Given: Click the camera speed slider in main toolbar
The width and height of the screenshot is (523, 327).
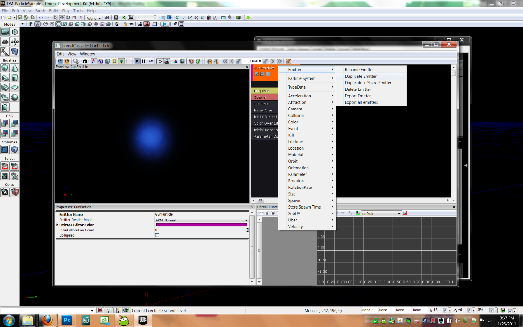Looking at the screenshot, I should tap(147, 18).
